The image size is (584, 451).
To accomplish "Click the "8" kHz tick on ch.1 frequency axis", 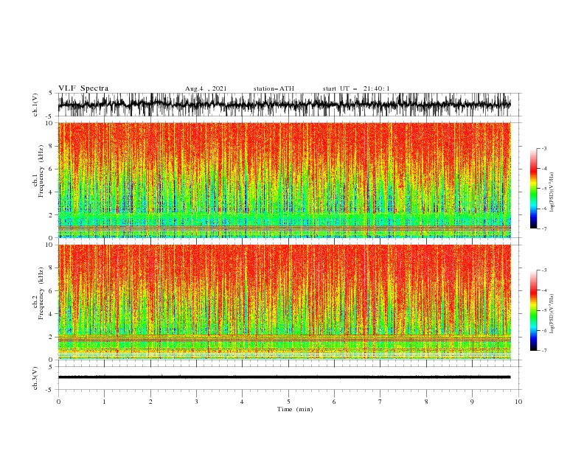I will pos(51,146).
